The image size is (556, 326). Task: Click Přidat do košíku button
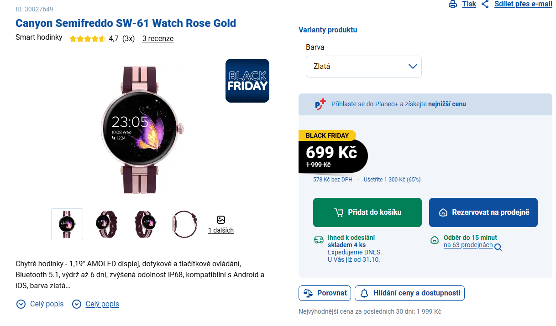coord(367,212)
